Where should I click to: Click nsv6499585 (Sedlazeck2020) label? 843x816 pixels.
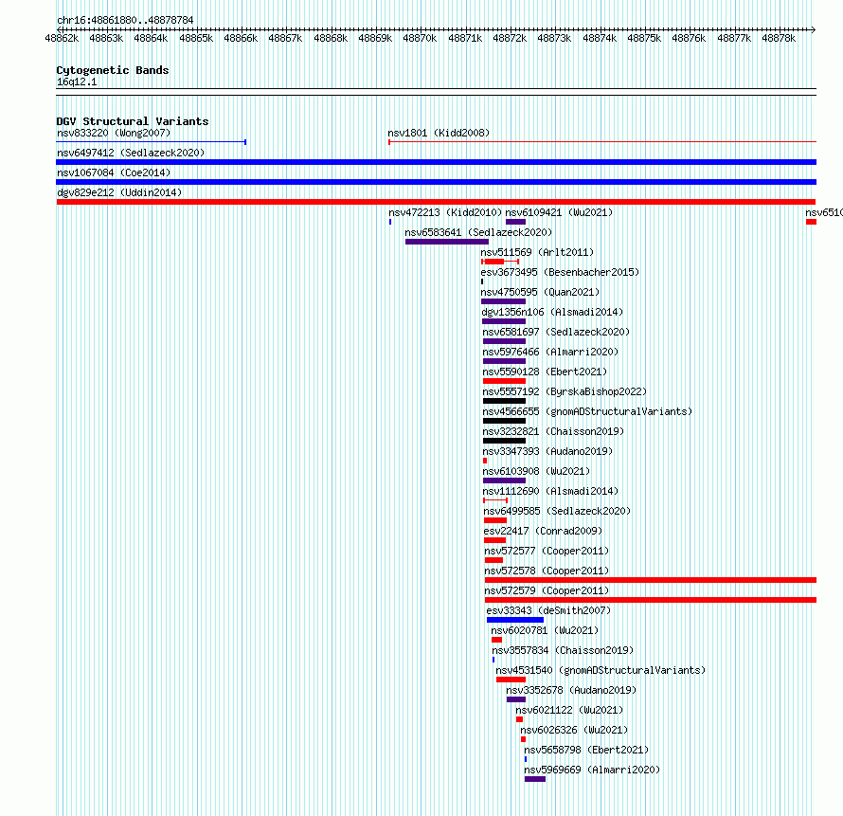[x=557, y=511]
